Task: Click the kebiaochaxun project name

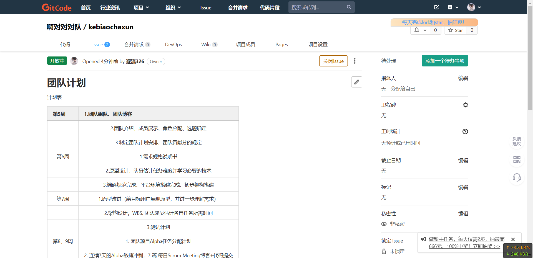Action: click(x=111, y=27)
